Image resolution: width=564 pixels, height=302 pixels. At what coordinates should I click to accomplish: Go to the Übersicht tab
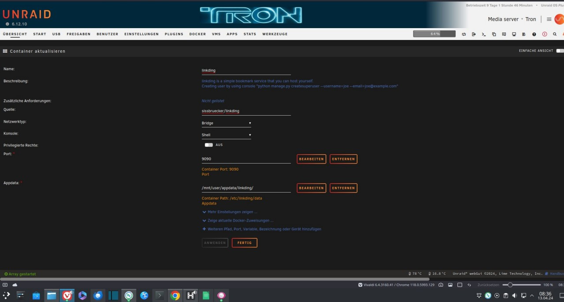point(15,34)
